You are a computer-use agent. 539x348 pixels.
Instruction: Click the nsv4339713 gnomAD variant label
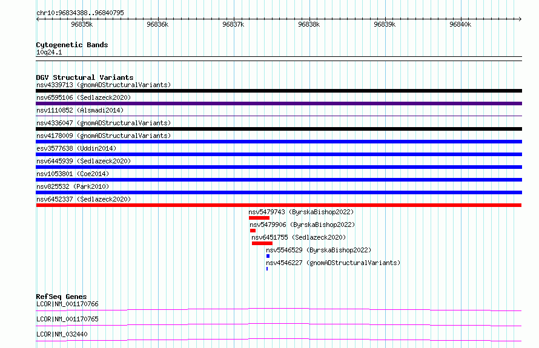[104, 85]
